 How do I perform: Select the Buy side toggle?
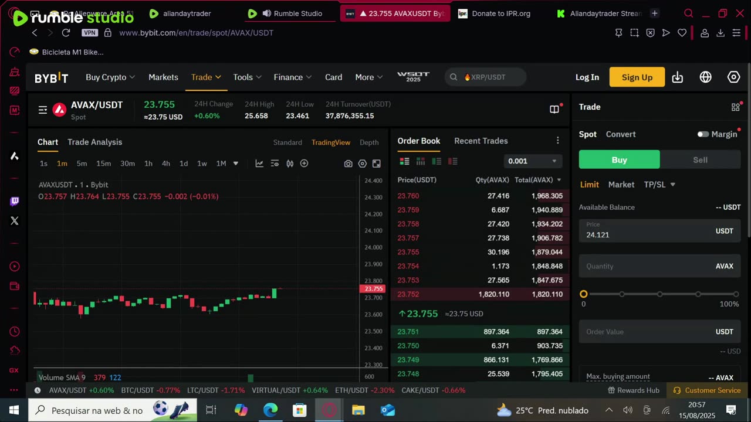click(619, 159)
